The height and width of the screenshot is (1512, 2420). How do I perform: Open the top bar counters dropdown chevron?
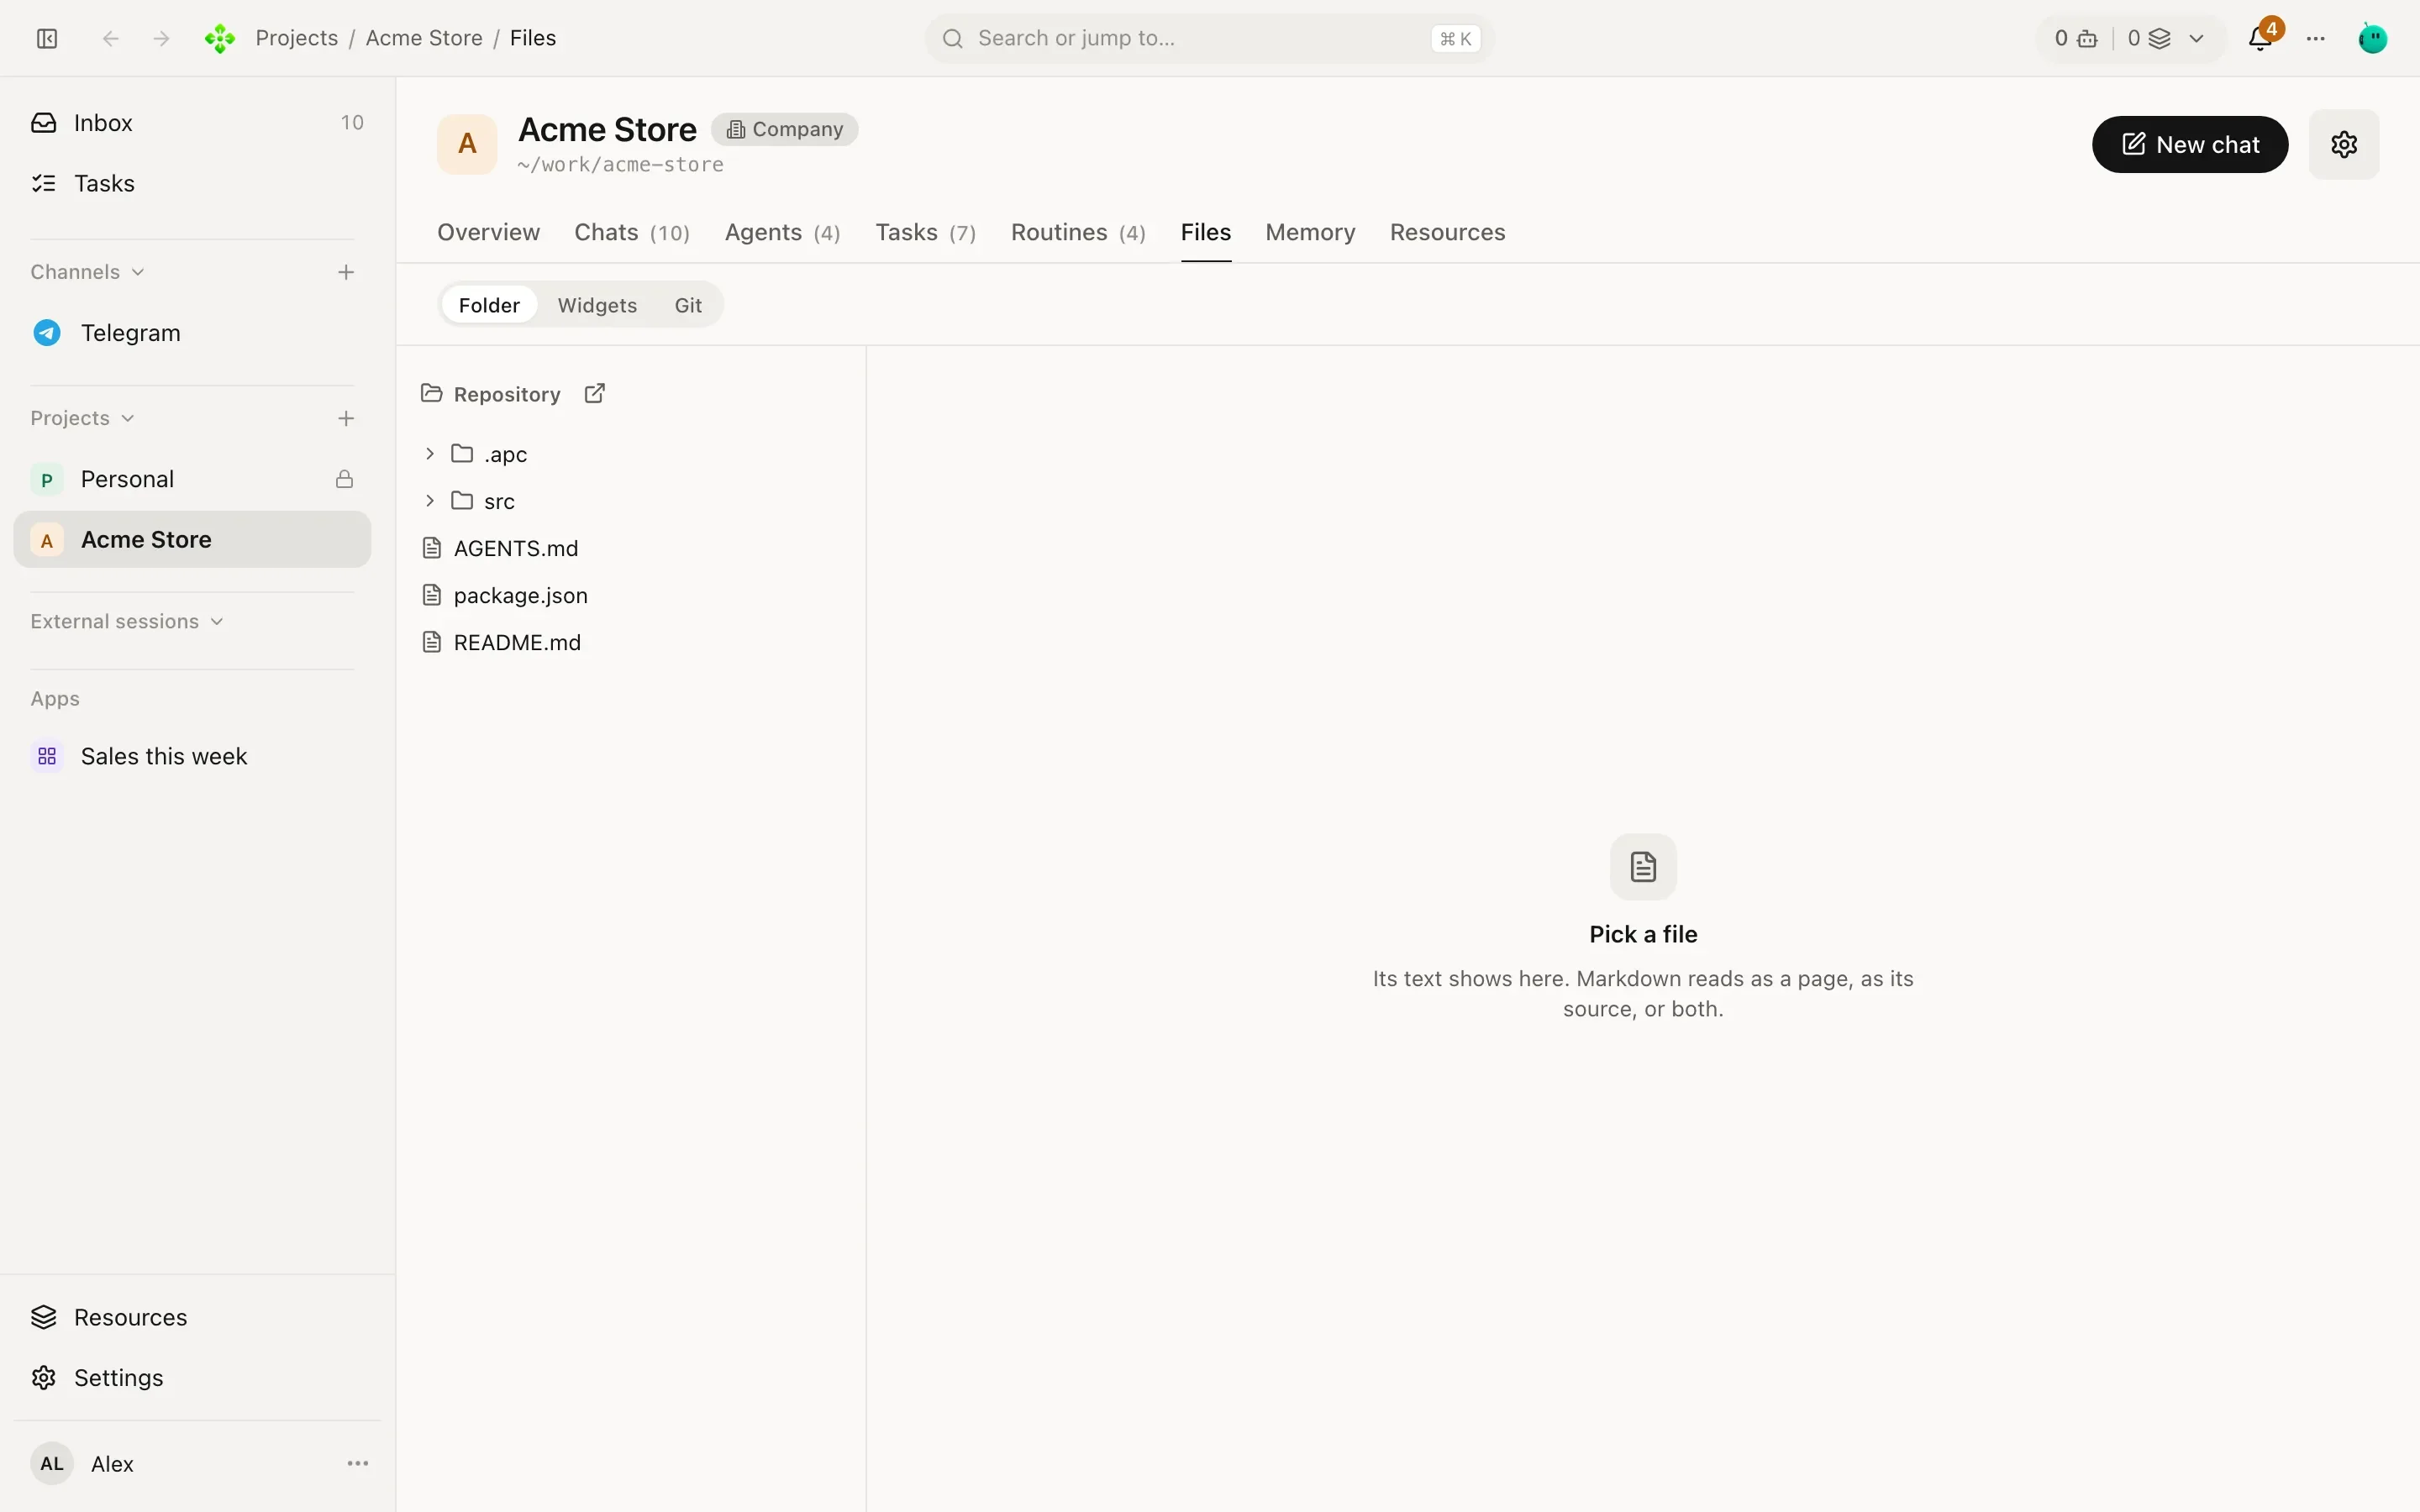2196,39
